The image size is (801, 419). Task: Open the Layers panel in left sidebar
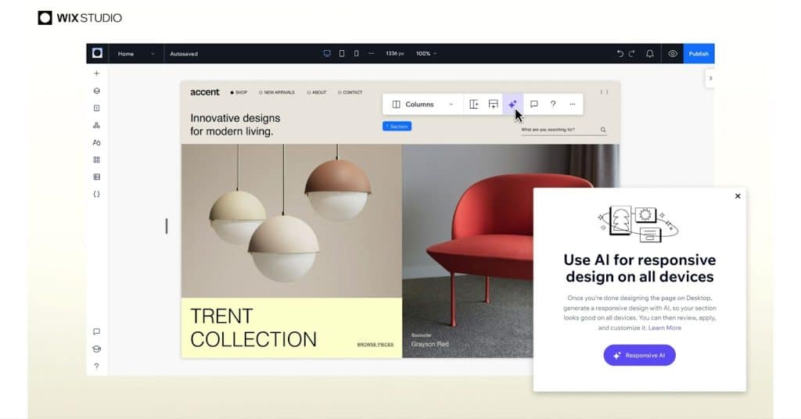96,91
